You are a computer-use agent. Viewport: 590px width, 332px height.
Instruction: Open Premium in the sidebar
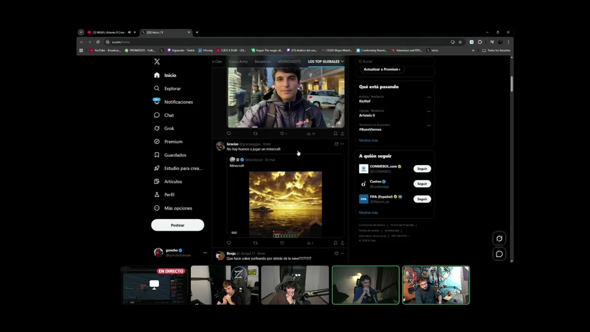168,142
